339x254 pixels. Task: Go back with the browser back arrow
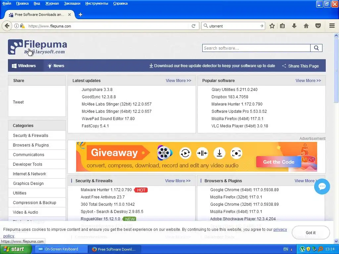coord(7,26)
